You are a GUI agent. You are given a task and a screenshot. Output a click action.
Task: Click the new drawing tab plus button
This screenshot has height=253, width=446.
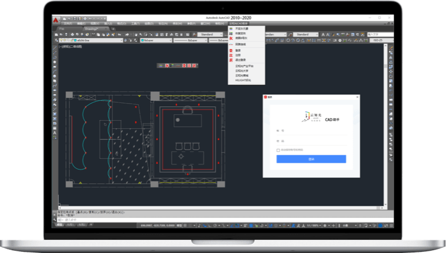tap(114, 28)
